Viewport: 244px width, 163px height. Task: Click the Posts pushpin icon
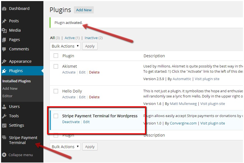pyautogui.click(x=4, y=21)
